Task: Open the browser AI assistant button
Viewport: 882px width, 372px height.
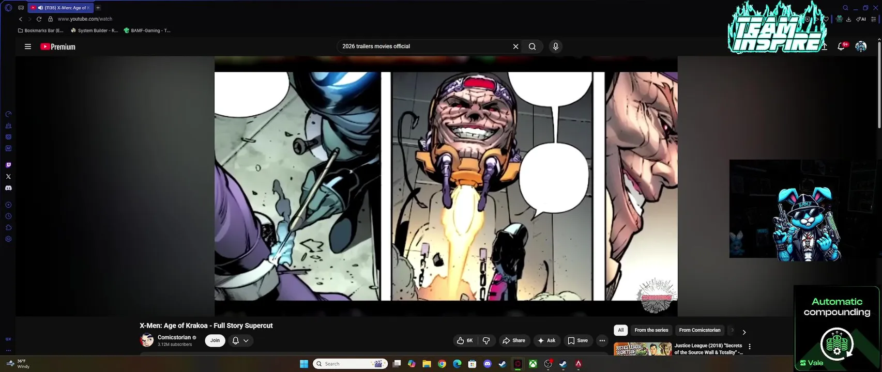Action: point(861,19)
